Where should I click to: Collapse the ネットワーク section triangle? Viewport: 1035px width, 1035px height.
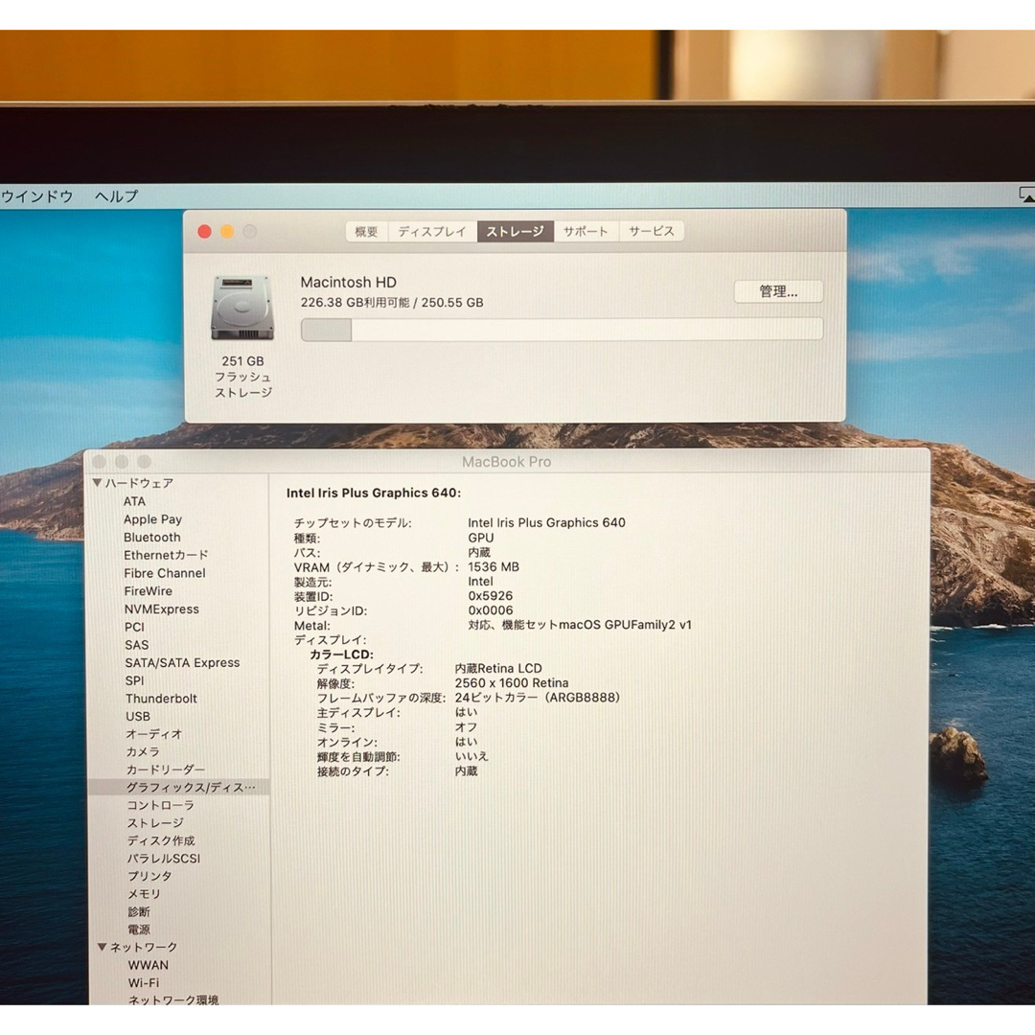coord(102,947)
